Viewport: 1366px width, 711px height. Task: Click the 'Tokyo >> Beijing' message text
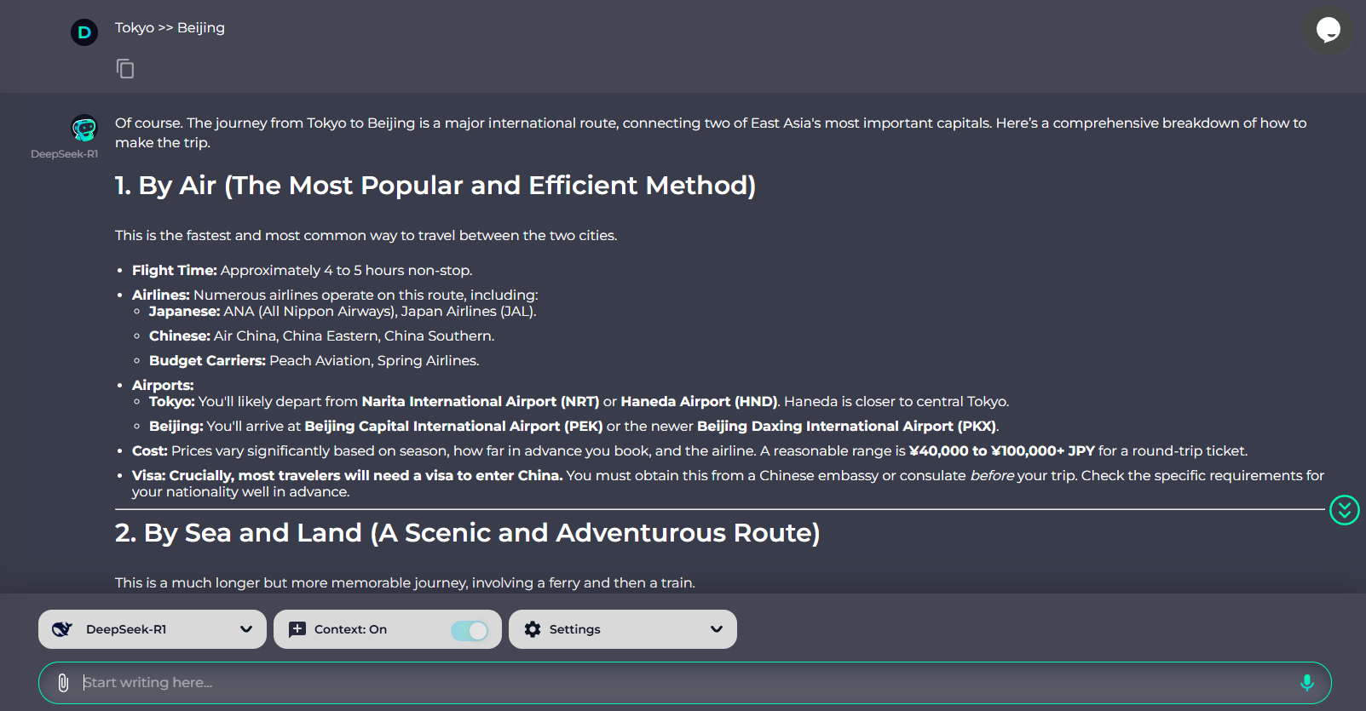170,27
